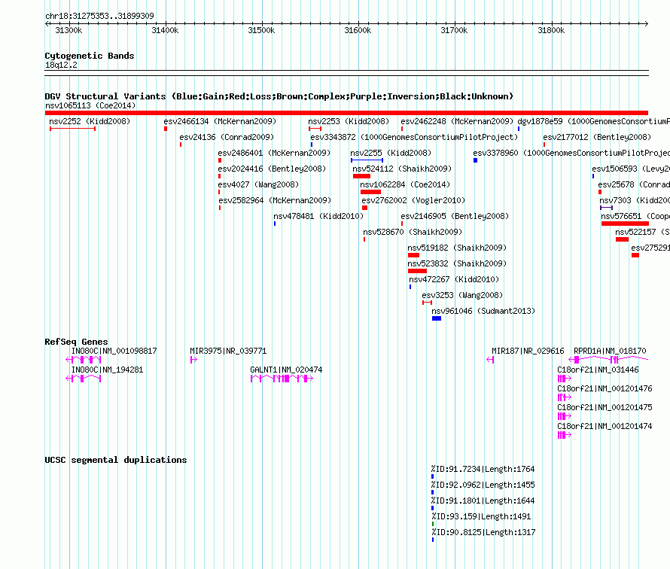Select C18orf21|NM_001201474 gene label
This screenshot has width=670, height=569.
click(605, 426)
